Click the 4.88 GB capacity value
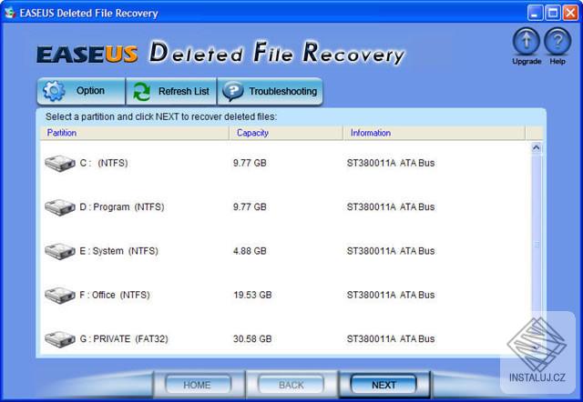583x402 pixels. click(250, 251)
